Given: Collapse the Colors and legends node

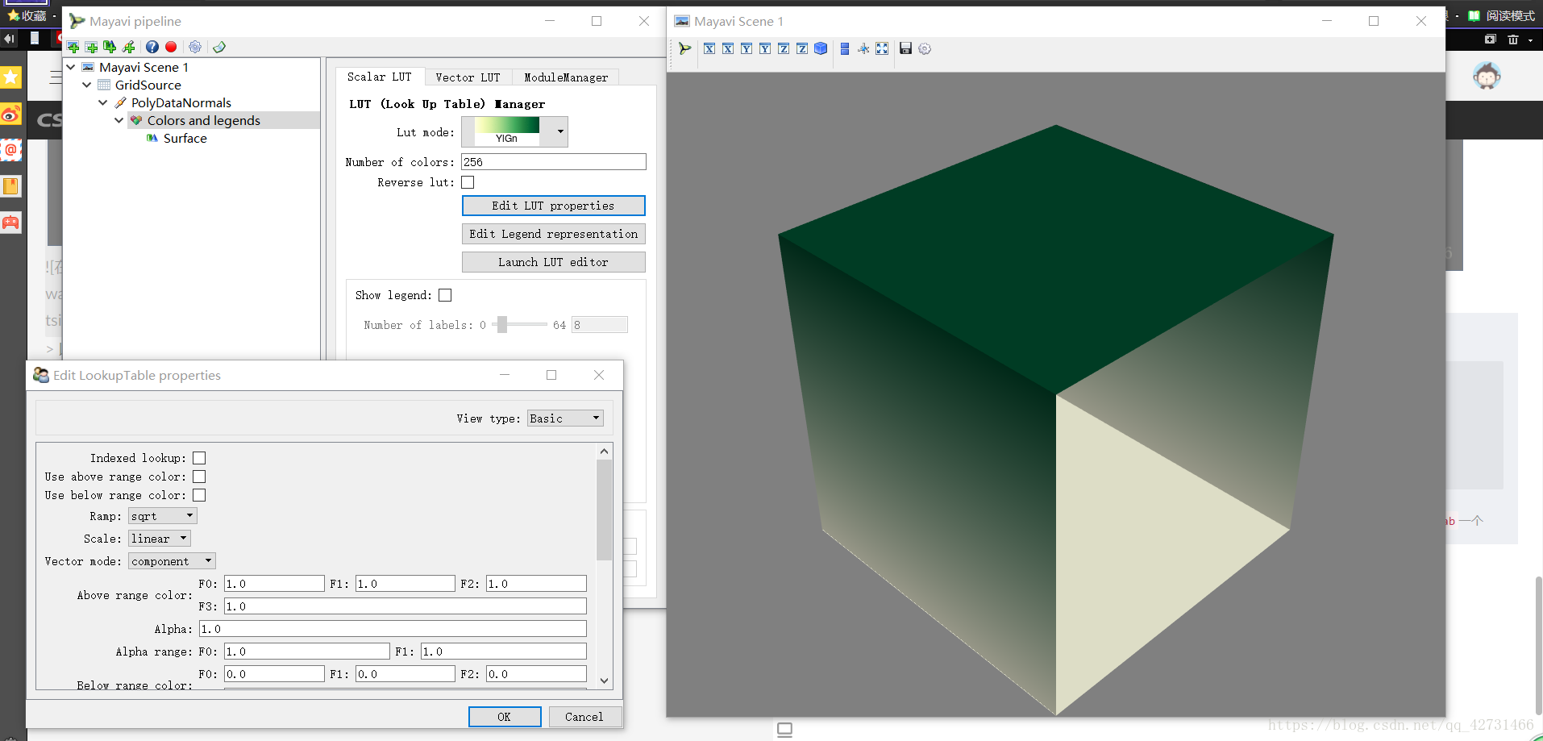Looking at the screenshot, I should pyautogui.click(x=119, y=120).
